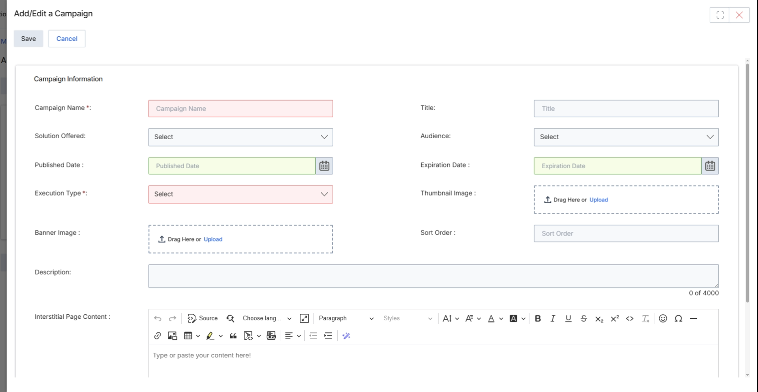Toggle inline code formatting
758x392 pixels.
[630, 318]
